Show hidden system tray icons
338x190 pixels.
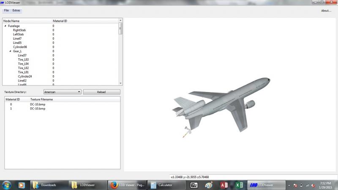point(289,185)
